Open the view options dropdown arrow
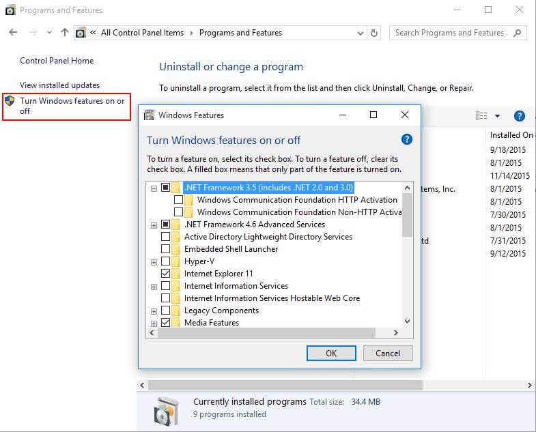Viewport: 536px width, 432px height. pyautogui.click(x=497, y=116)
